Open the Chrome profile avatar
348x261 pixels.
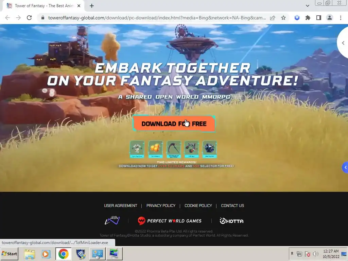tap(330, 18)
